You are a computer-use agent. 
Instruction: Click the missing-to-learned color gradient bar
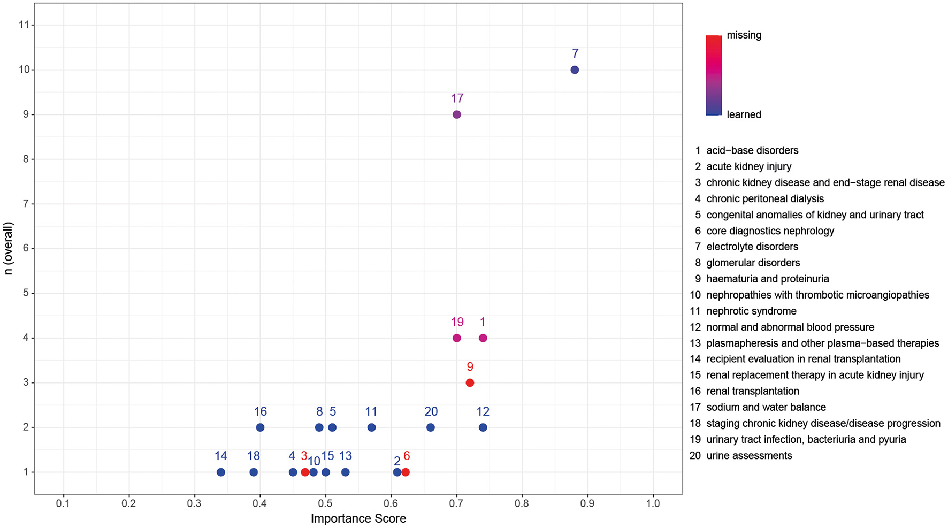(x=714, y=75)
